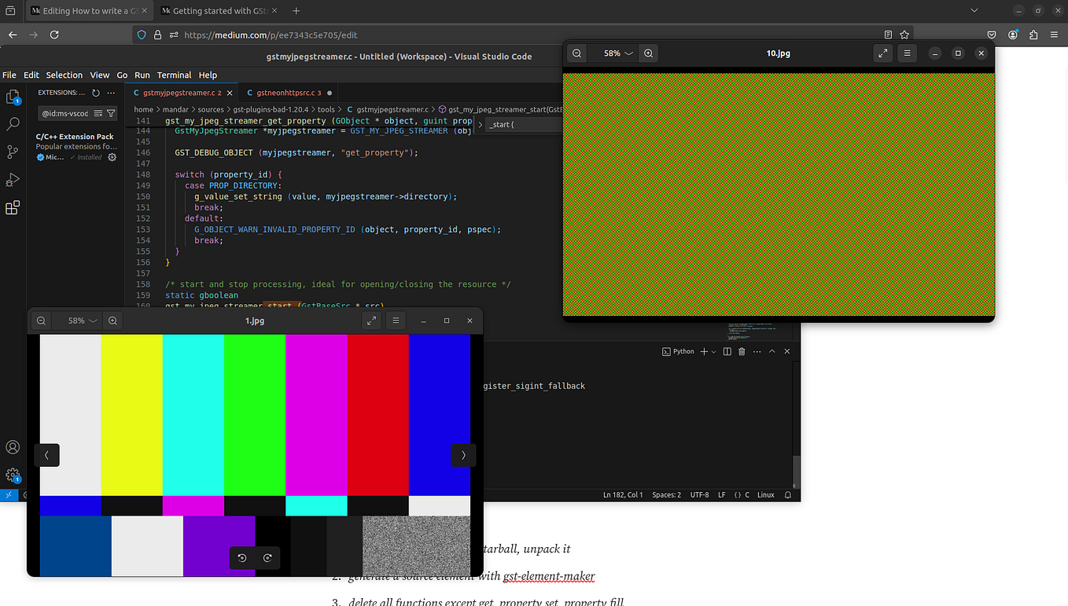Open the Search view in the activity bar
The image size is (1068, 606).
[x=13, y=123]
